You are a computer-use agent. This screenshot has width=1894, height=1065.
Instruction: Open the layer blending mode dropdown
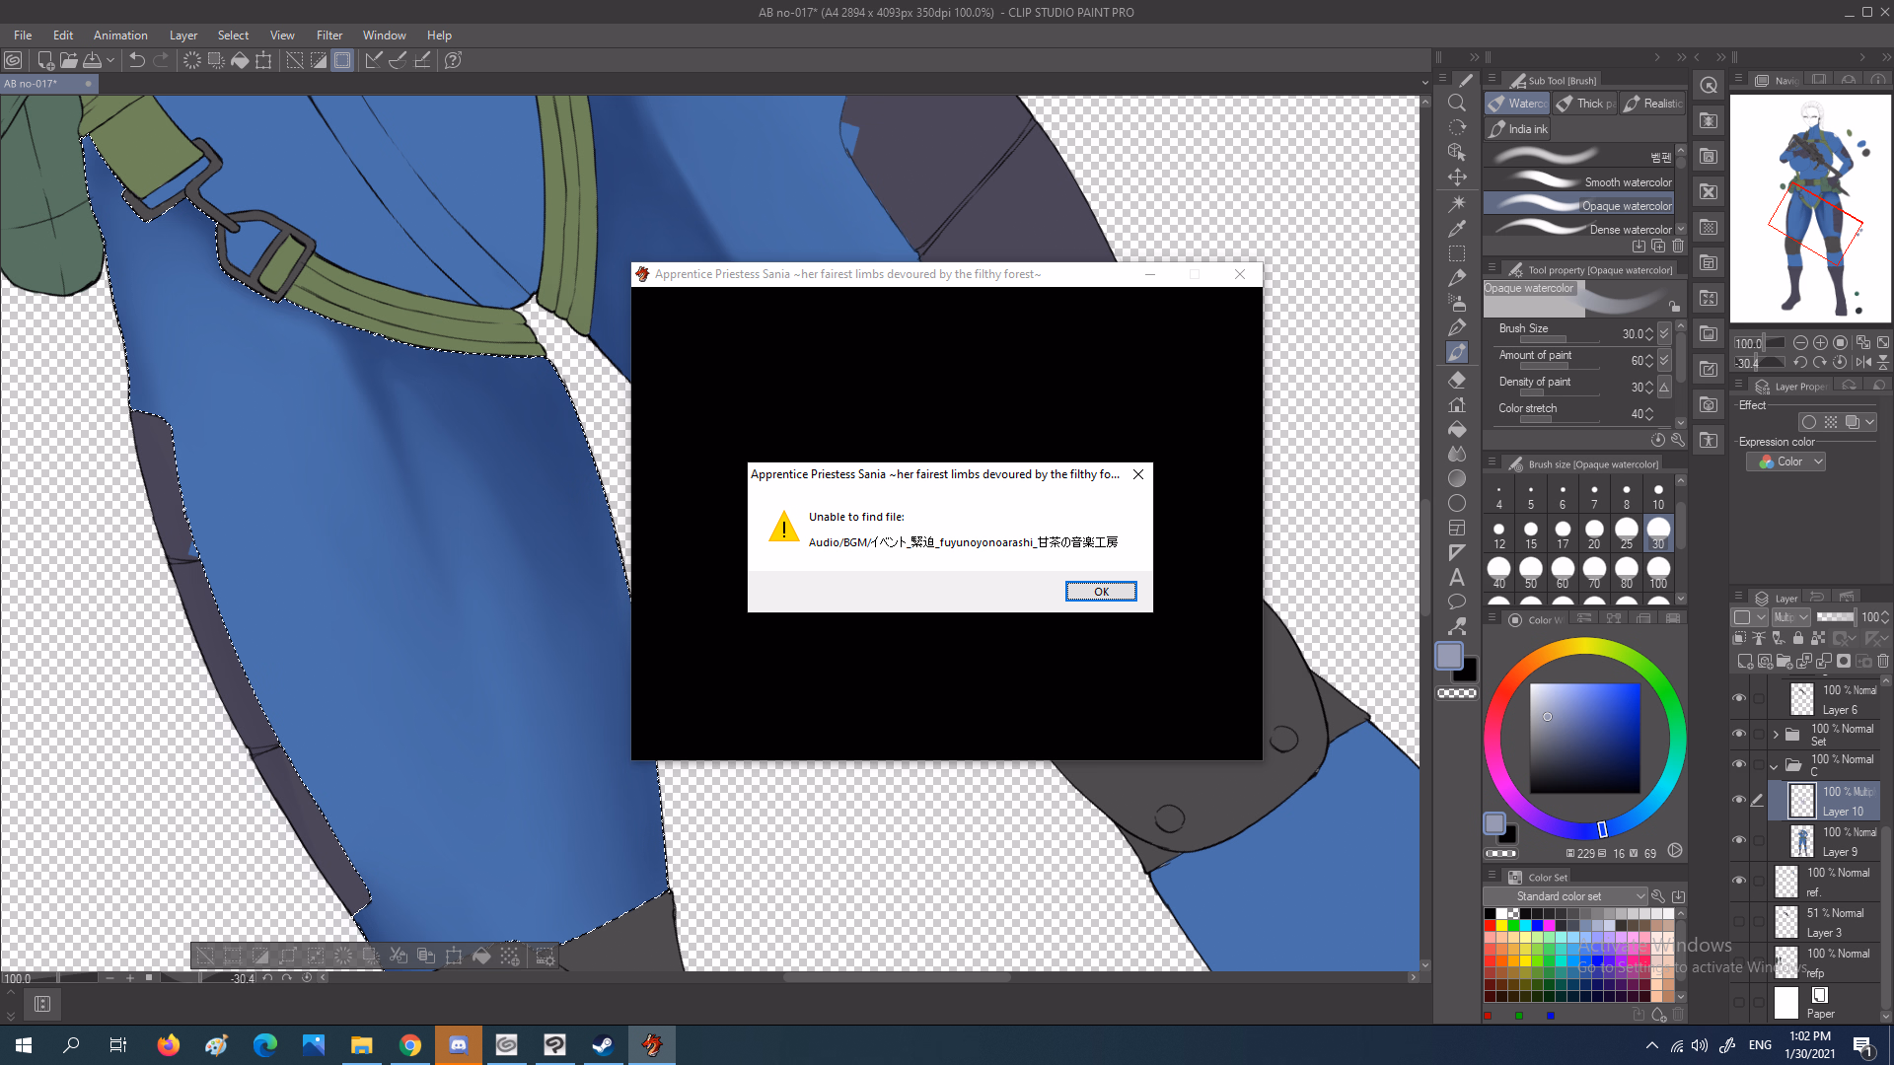tap(1790, 617)
